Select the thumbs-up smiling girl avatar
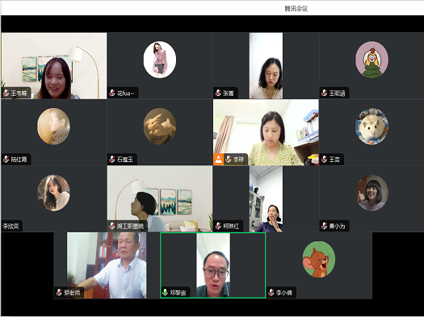 click(x=372, y=193)
